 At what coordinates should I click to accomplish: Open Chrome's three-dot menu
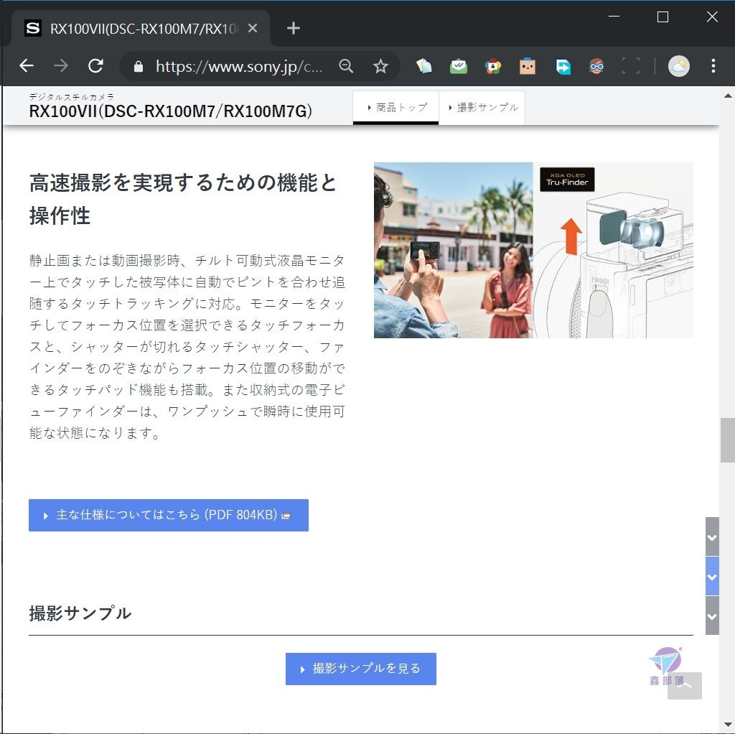point(713,66)
